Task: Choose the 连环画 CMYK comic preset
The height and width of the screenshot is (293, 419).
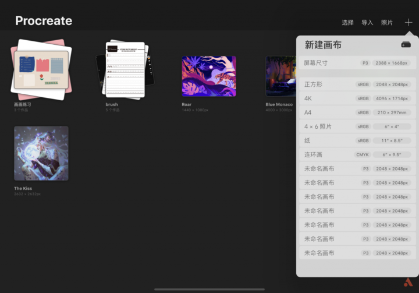Action: (357, 155)
